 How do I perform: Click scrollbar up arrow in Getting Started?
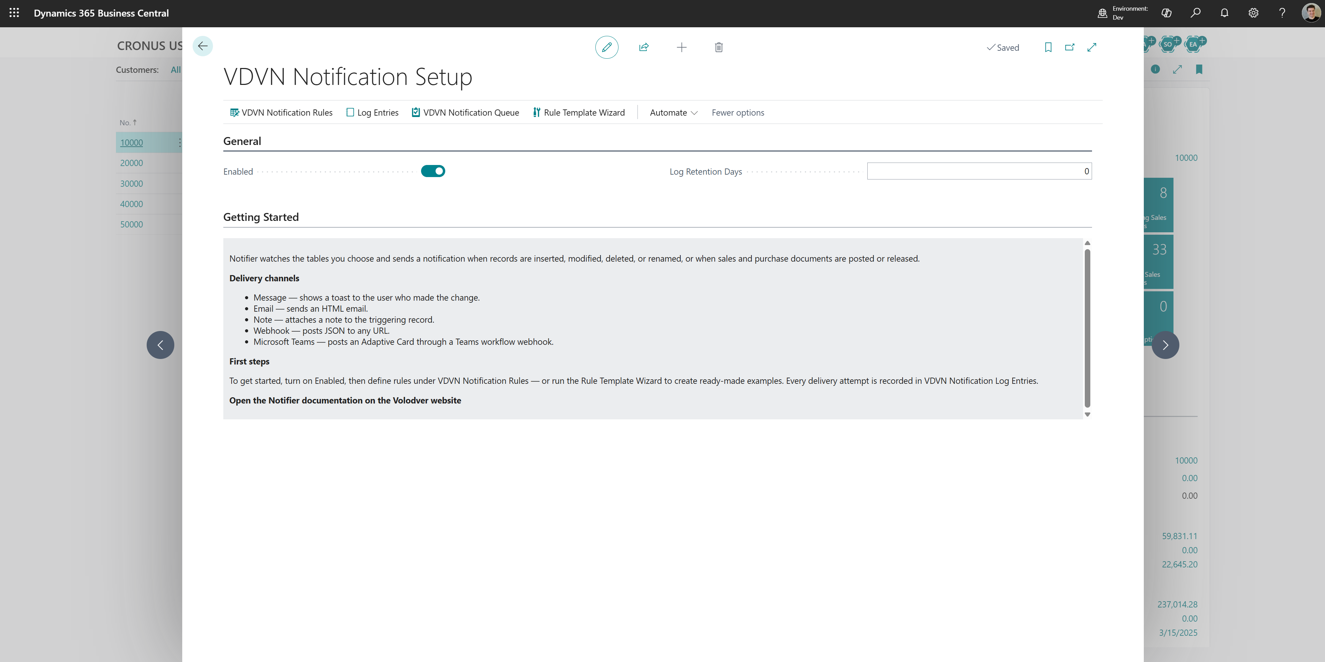(x=1087, y=243)
